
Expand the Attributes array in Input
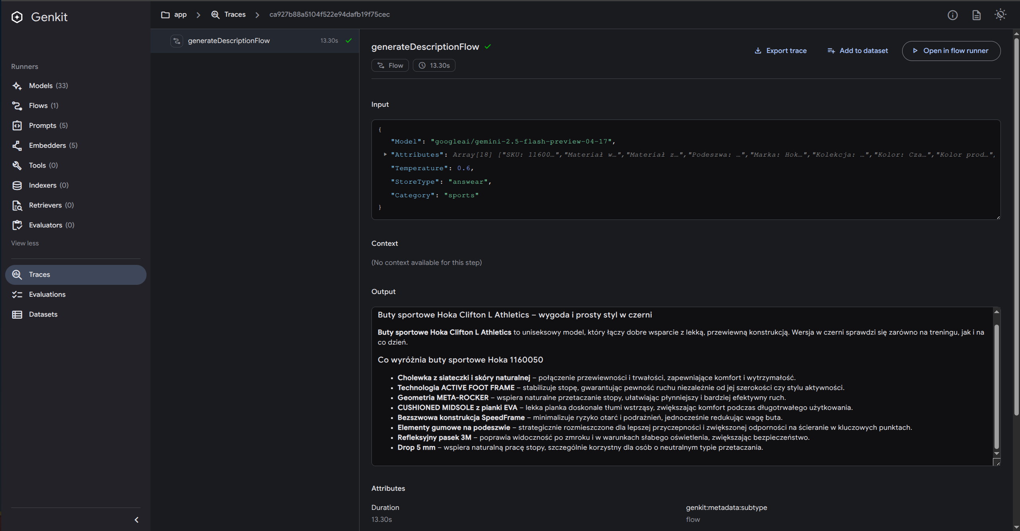coord(385,155)
